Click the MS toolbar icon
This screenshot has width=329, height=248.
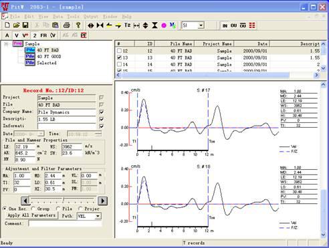[173, 25]
